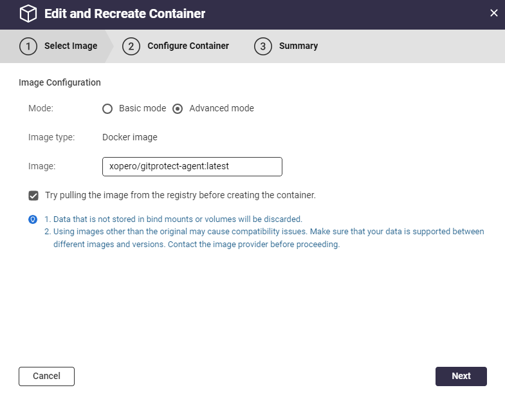Click the Docker image type text
Viewport: 505px width, 399px height.
130,137
